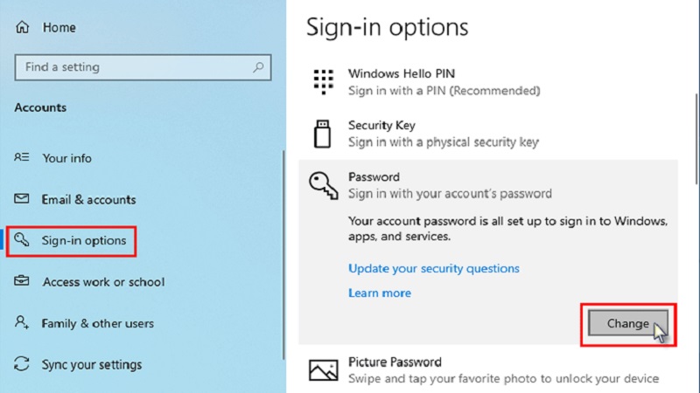The height and width of the screenshot is (393, 700).
Task: Click the Access work or school briefcase icon
Action: click(23, 282)
